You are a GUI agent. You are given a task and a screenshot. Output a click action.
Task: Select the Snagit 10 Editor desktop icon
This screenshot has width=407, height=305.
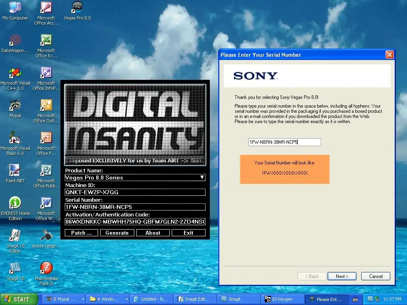tap(15, 241)
